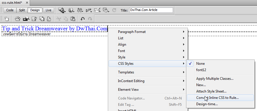Switch to Code view
The height and width of the screenshot is (111, 257).
pos(10,10)
